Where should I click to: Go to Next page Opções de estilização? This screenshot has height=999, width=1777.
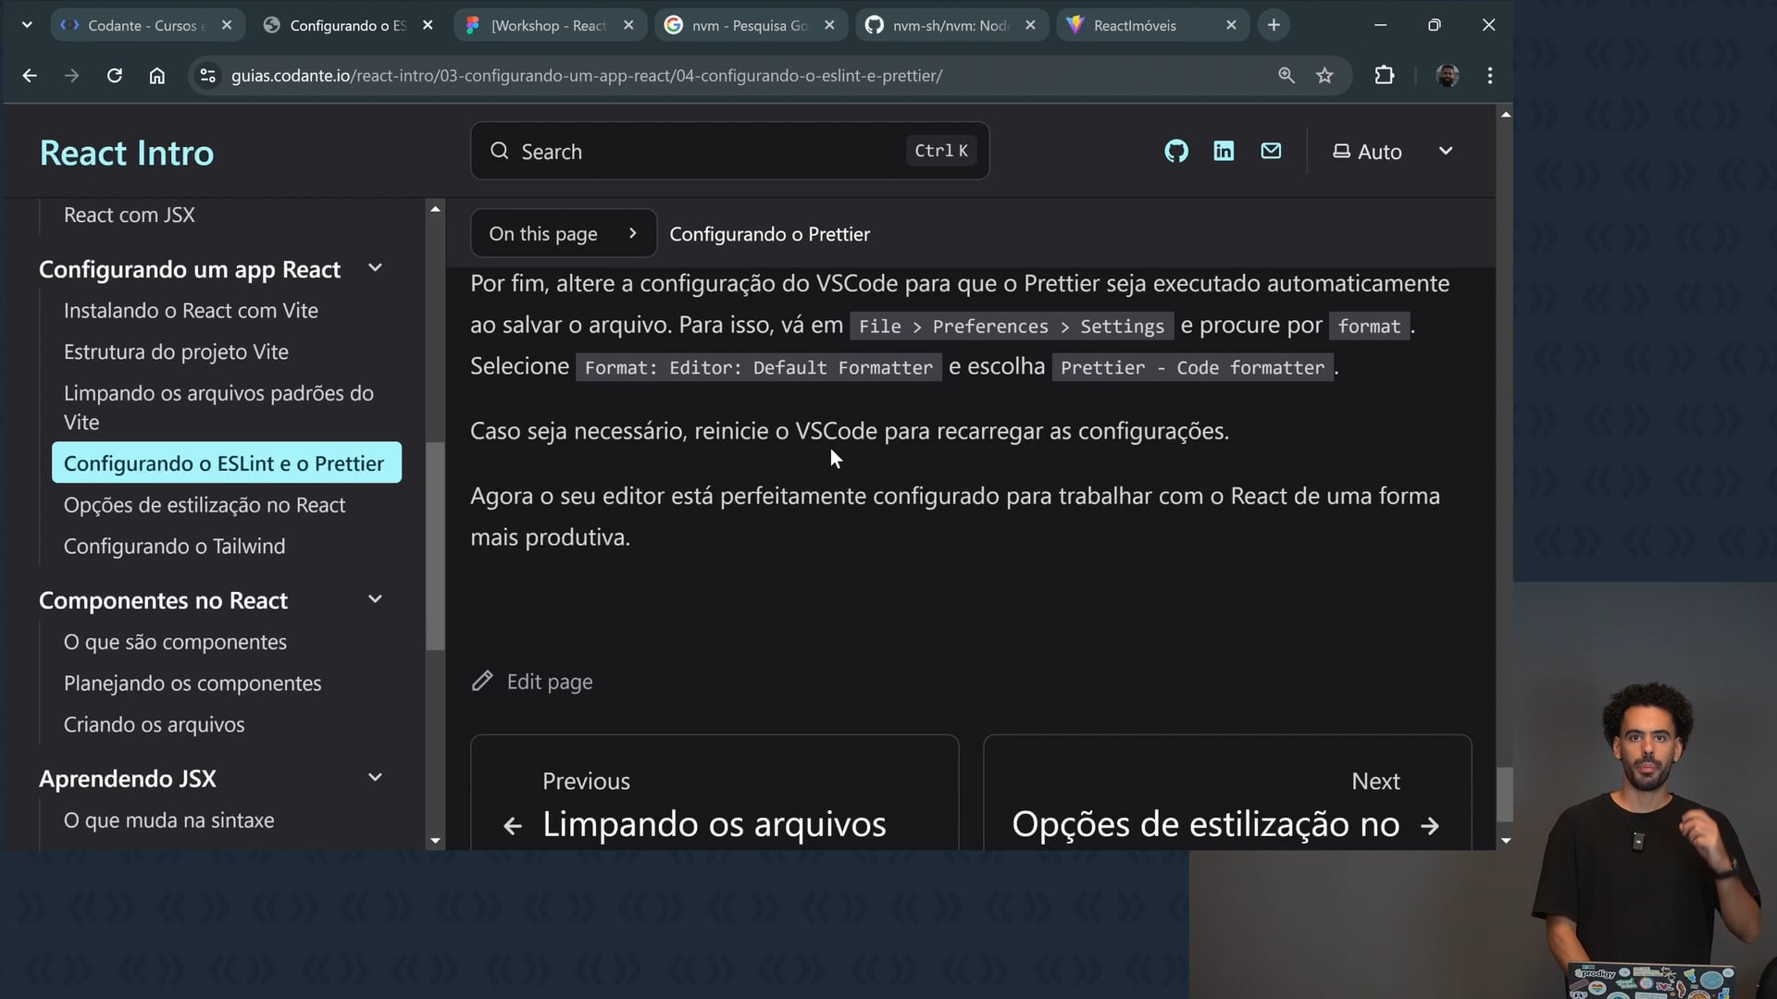point(1227,794)
